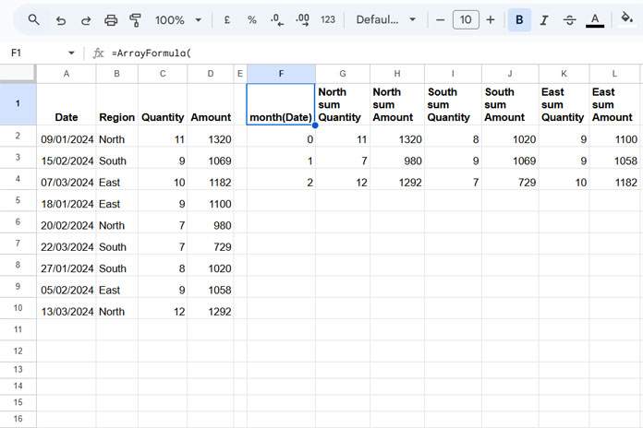Click the name box showing F1
Viewport: 643px width, 428px height.
click(x=37, y=53)
